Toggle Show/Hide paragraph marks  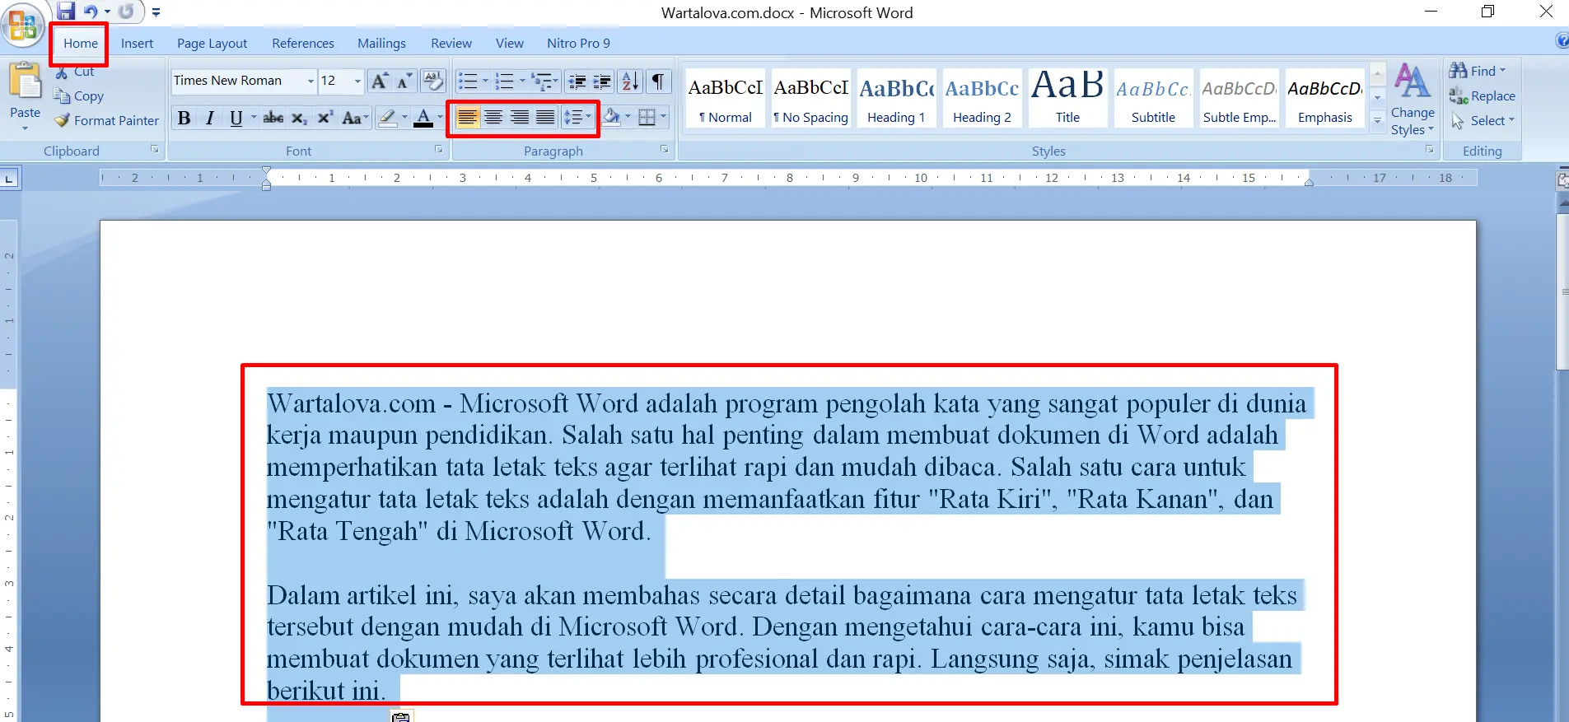coord(658,81)
